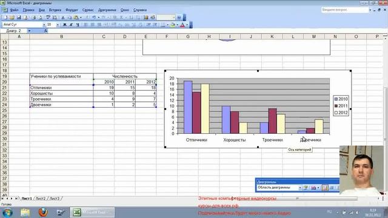The width and height of the screenshot is (388, 218).
Task: Toggle Bold formatting (Ж)
Action: pos(65,24)
